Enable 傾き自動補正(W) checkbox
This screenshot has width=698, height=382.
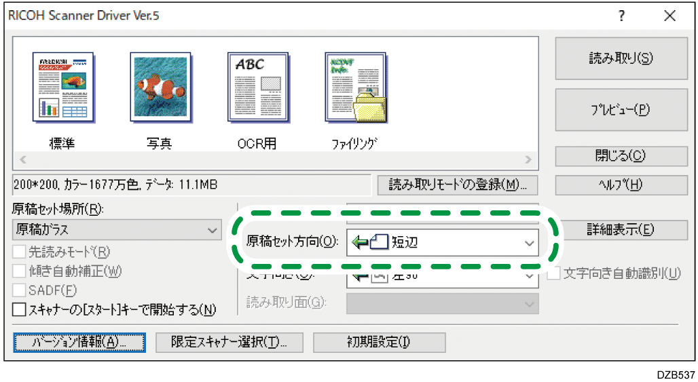point(19,271)
